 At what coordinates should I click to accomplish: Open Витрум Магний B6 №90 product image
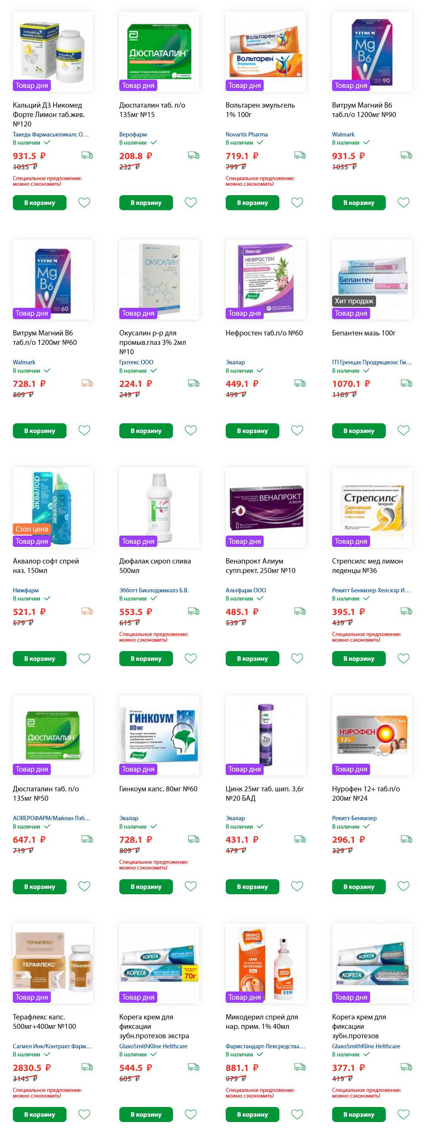tap(372, 51)
